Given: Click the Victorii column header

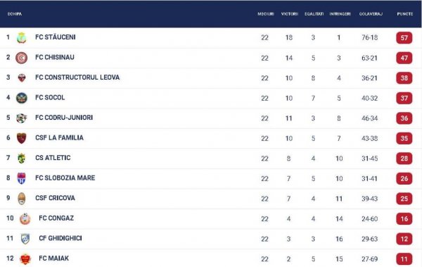Looking at the screenshot, I should click(x=290, y=14).
